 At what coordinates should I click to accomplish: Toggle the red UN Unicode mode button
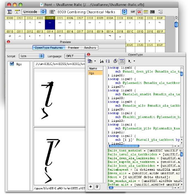(139, 12)
